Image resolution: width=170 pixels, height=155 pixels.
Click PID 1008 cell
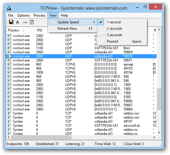tap(39, 73)
